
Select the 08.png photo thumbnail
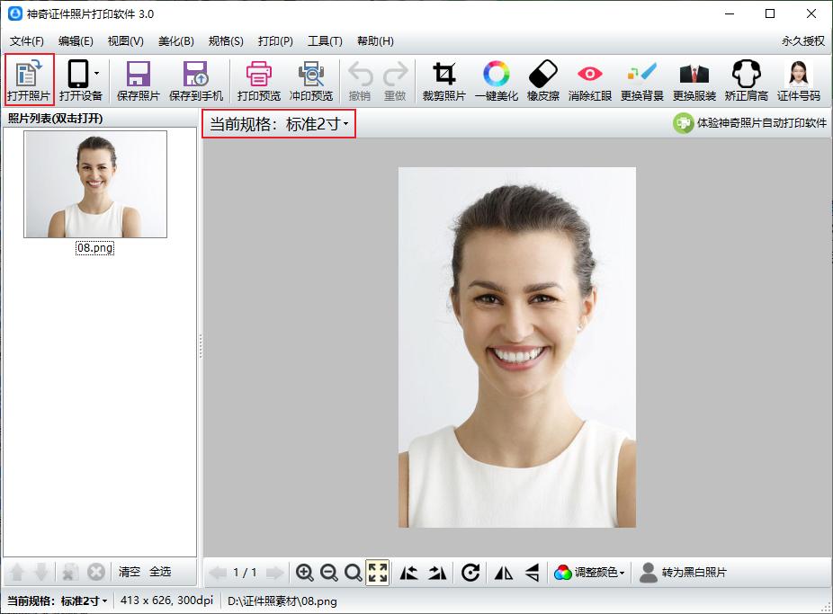click(95, 184)
